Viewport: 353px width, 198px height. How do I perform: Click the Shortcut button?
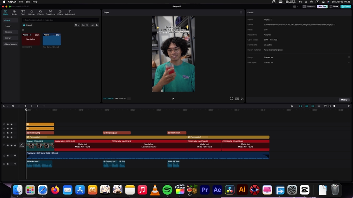click(309, 7)
